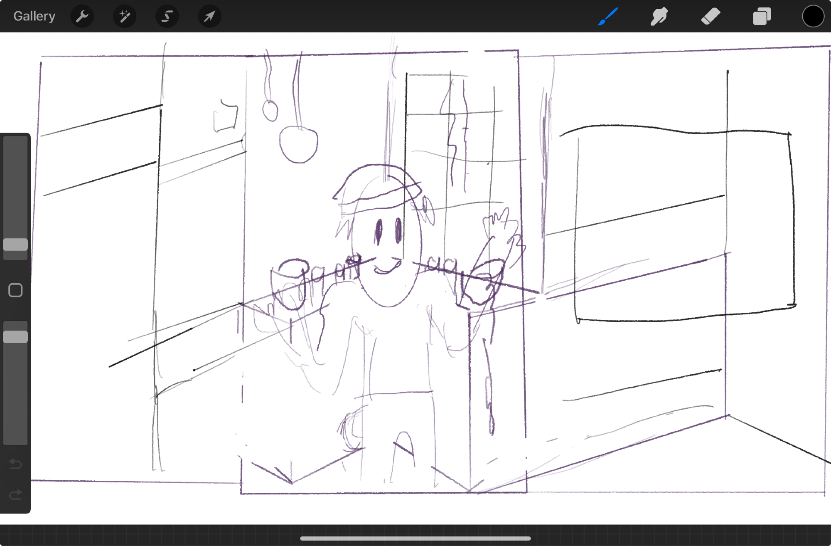Open the Adjustments magic wand menu

(x=125, y=17)
